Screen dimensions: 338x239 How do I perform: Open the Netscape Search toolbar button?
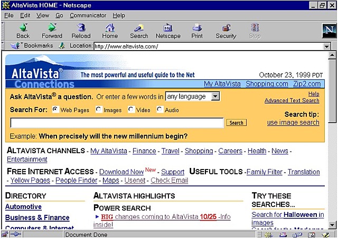pyautogui.click(x=139, y=31)
